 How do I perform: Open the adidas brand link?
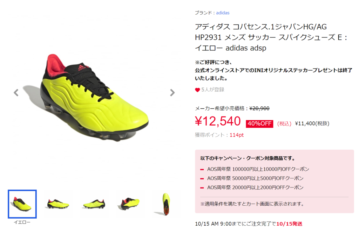[x=223, y=13]
